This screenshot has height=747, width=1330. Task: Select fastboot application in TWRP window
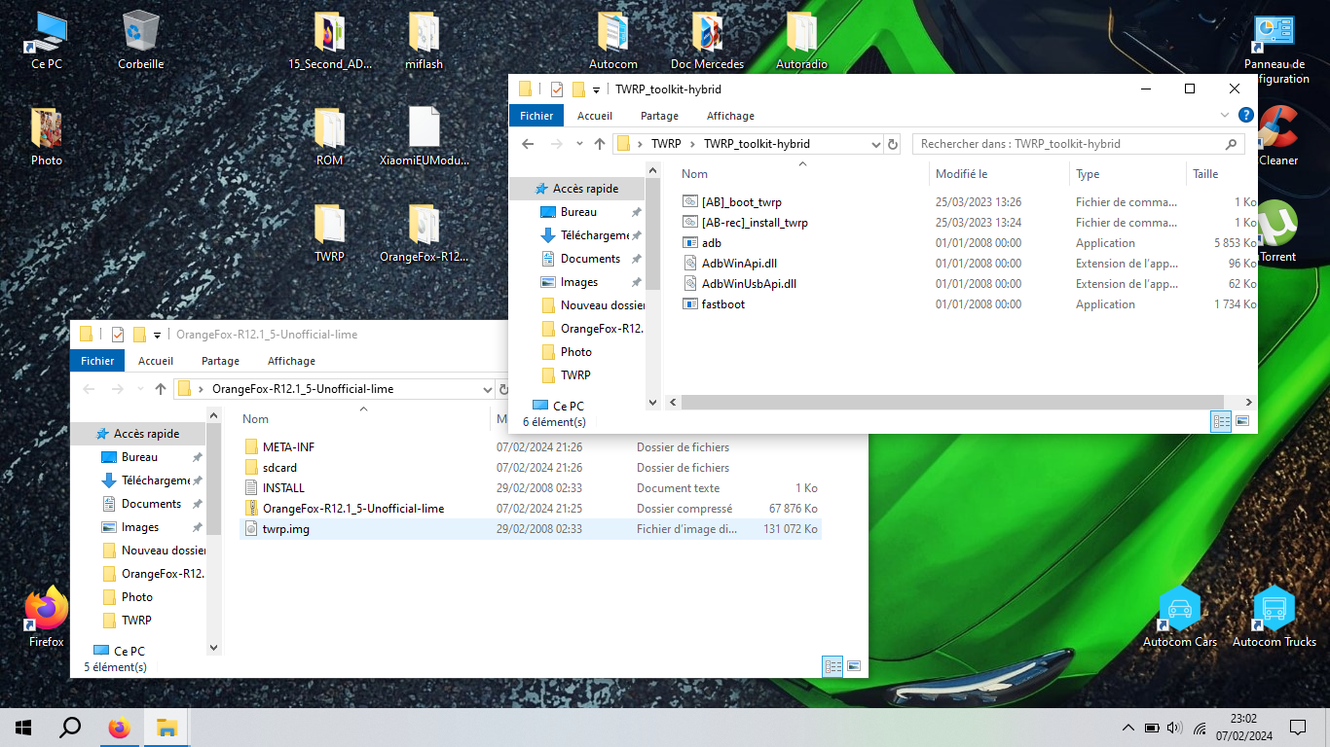pos(722,304)
